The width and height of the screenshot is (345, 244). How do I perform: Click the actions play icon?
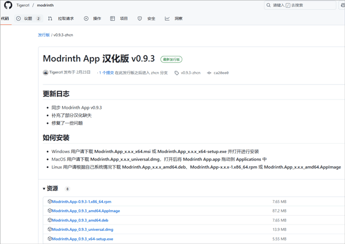pyautogui.click(x=86, y=18)
